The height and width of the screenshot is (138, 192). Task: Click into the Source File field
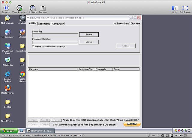[55, 35]
